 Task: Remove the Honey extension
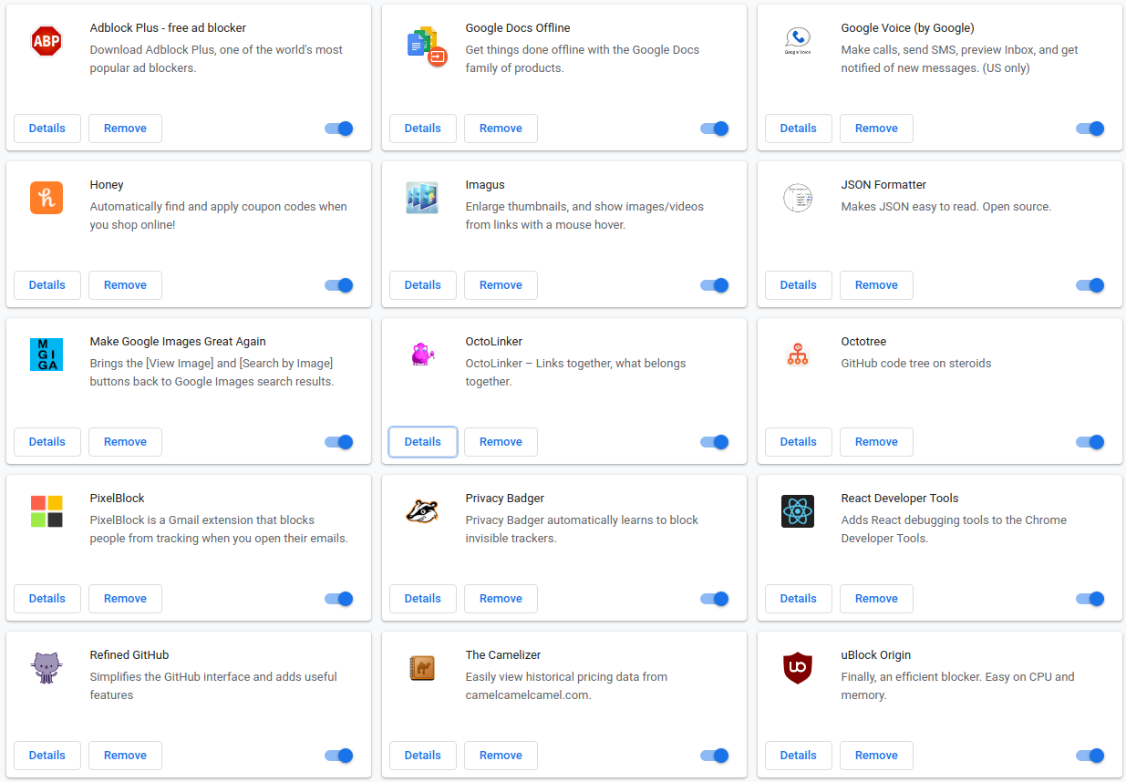125,285
